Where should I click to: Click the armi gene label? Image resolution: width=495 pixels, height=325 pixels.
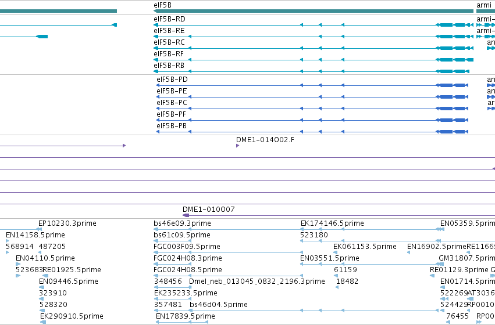coord(484,5)
